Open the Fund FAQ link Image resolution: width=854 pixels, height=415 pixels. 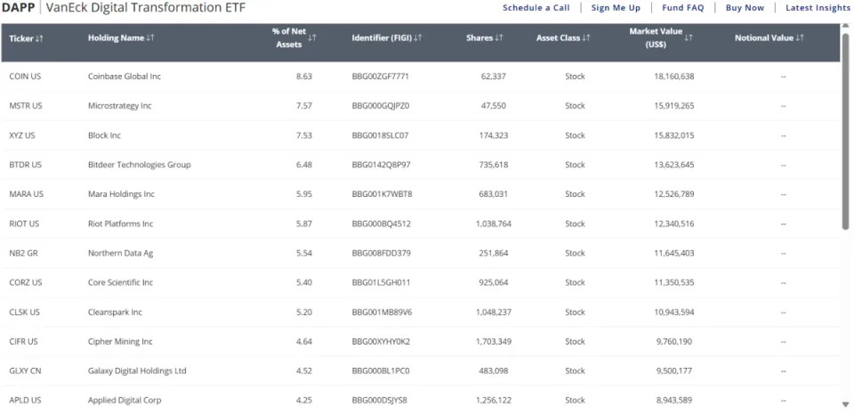pos(683,8)
